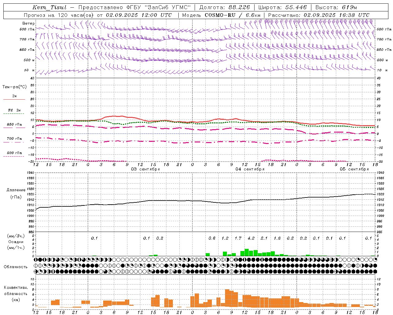Click the '(мм/1ч.)' precipitation unit label

[x=16, y=248]
